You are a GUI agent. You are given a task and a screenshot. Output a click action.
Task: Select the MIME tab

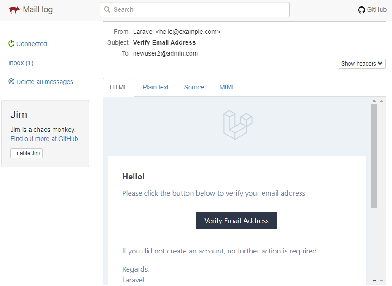point(227,87)
